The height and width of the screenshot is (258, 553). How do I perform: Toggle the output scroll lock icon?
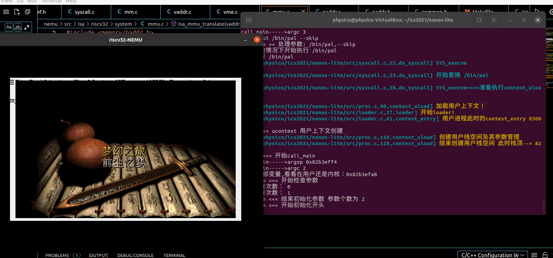[x=545, y=255]
